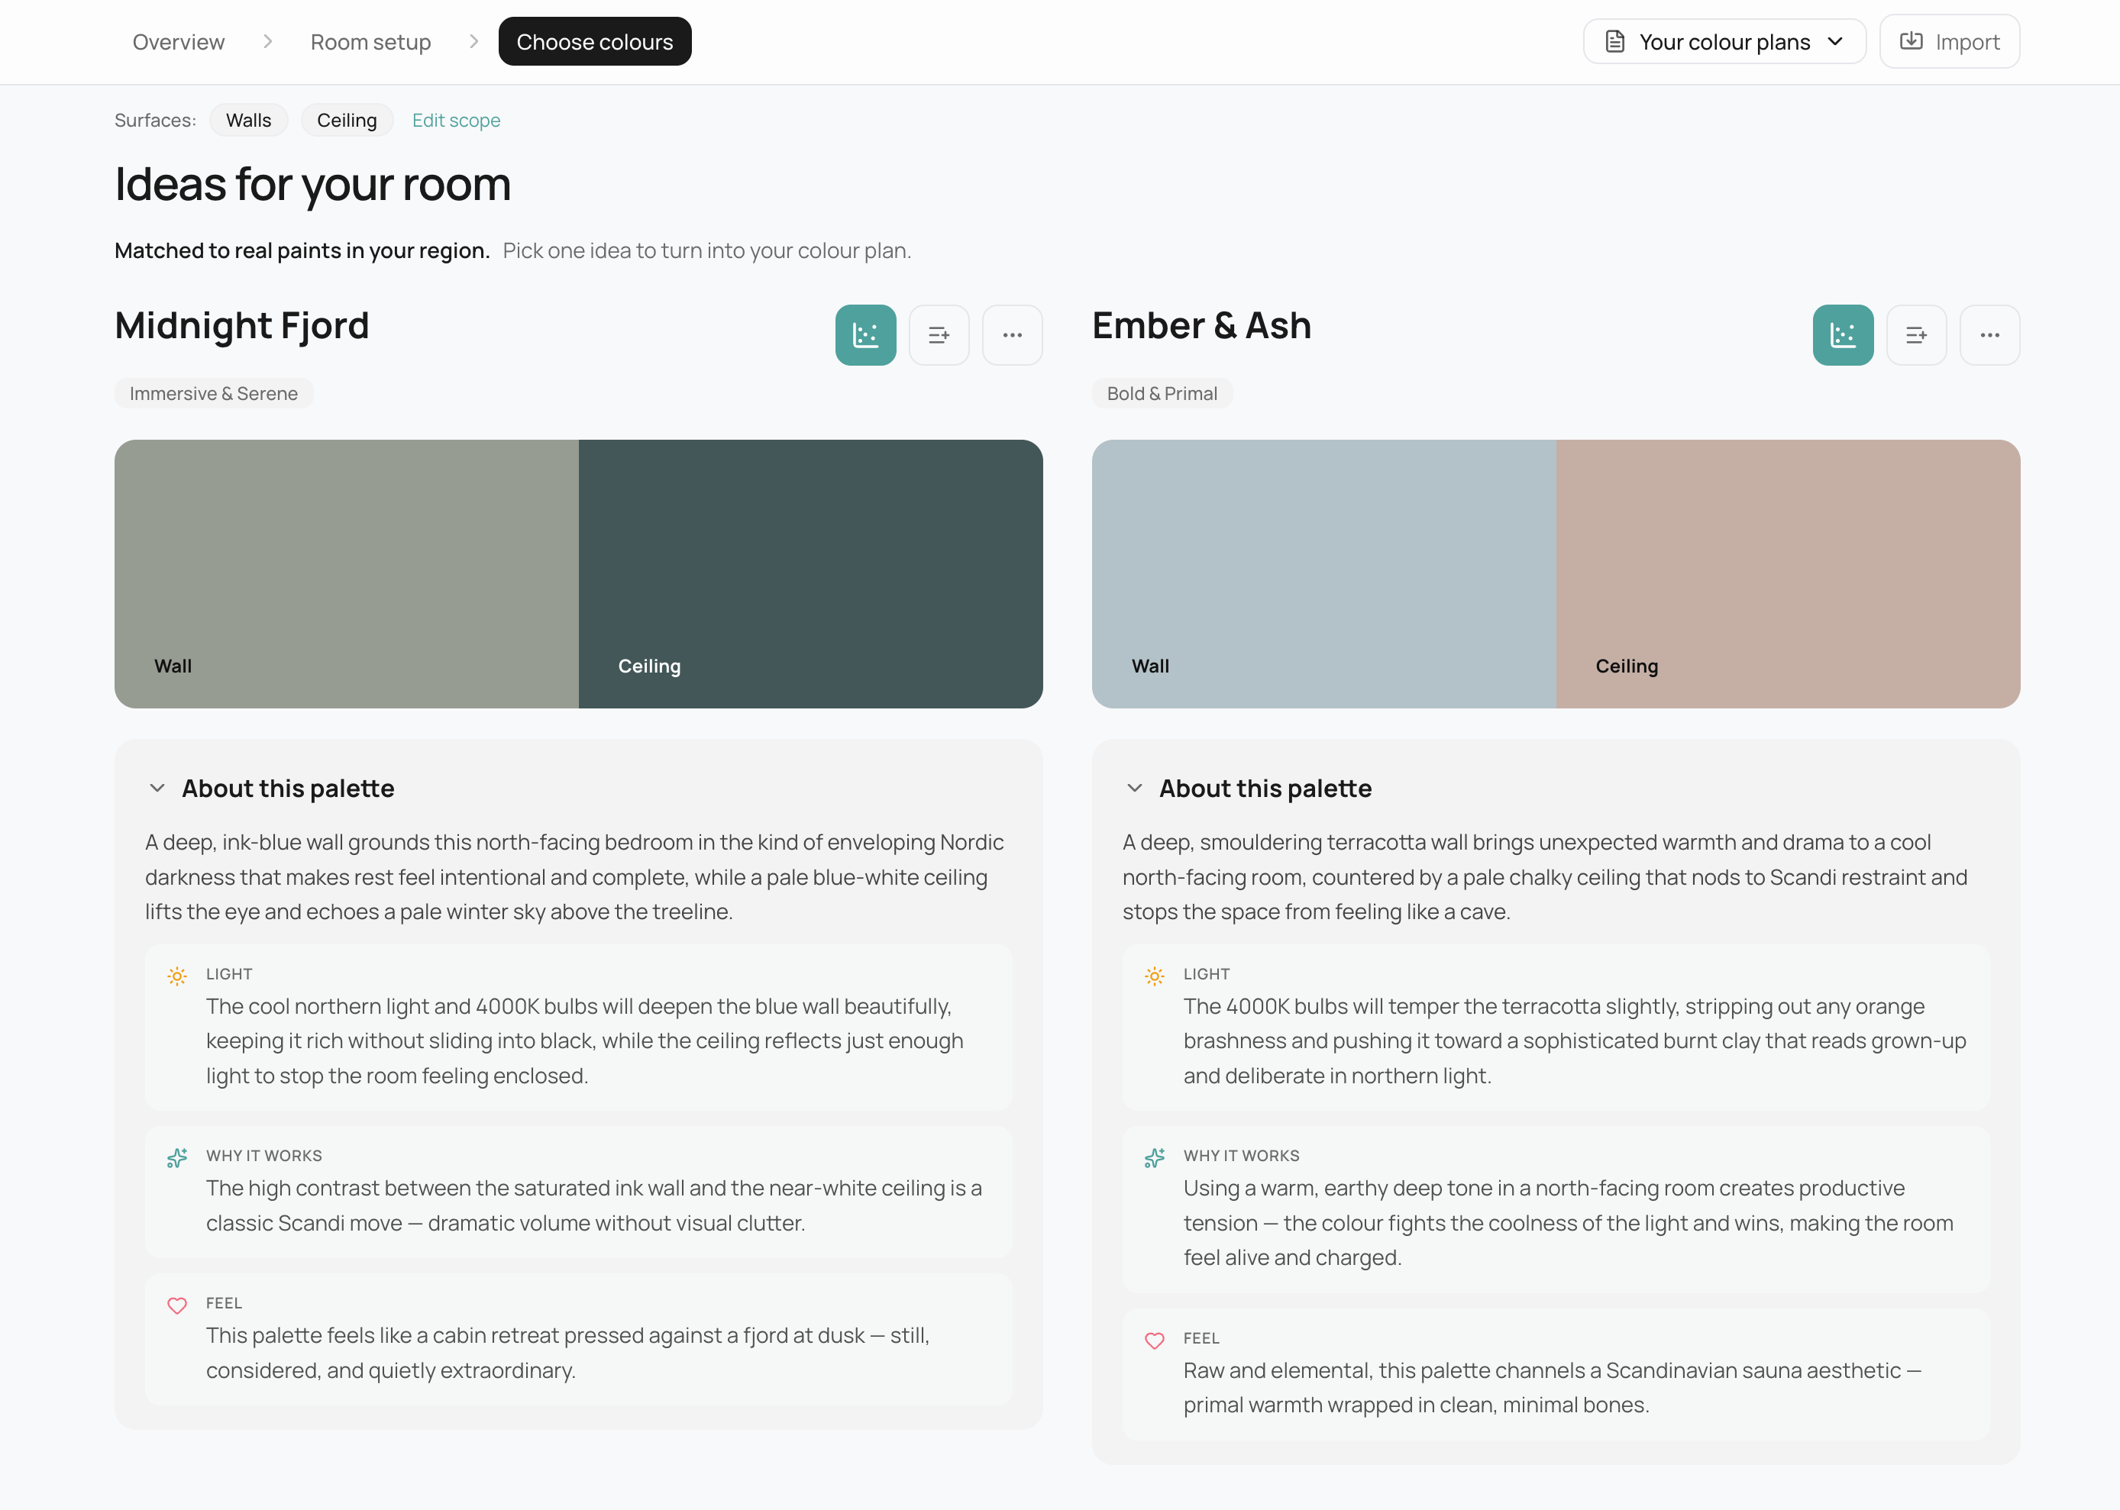Image resolution: width=2120 pixels, height=1510 pixels.
Task: Click the document icon beside Your colour plans
Action: click(x=1614, y=41)
